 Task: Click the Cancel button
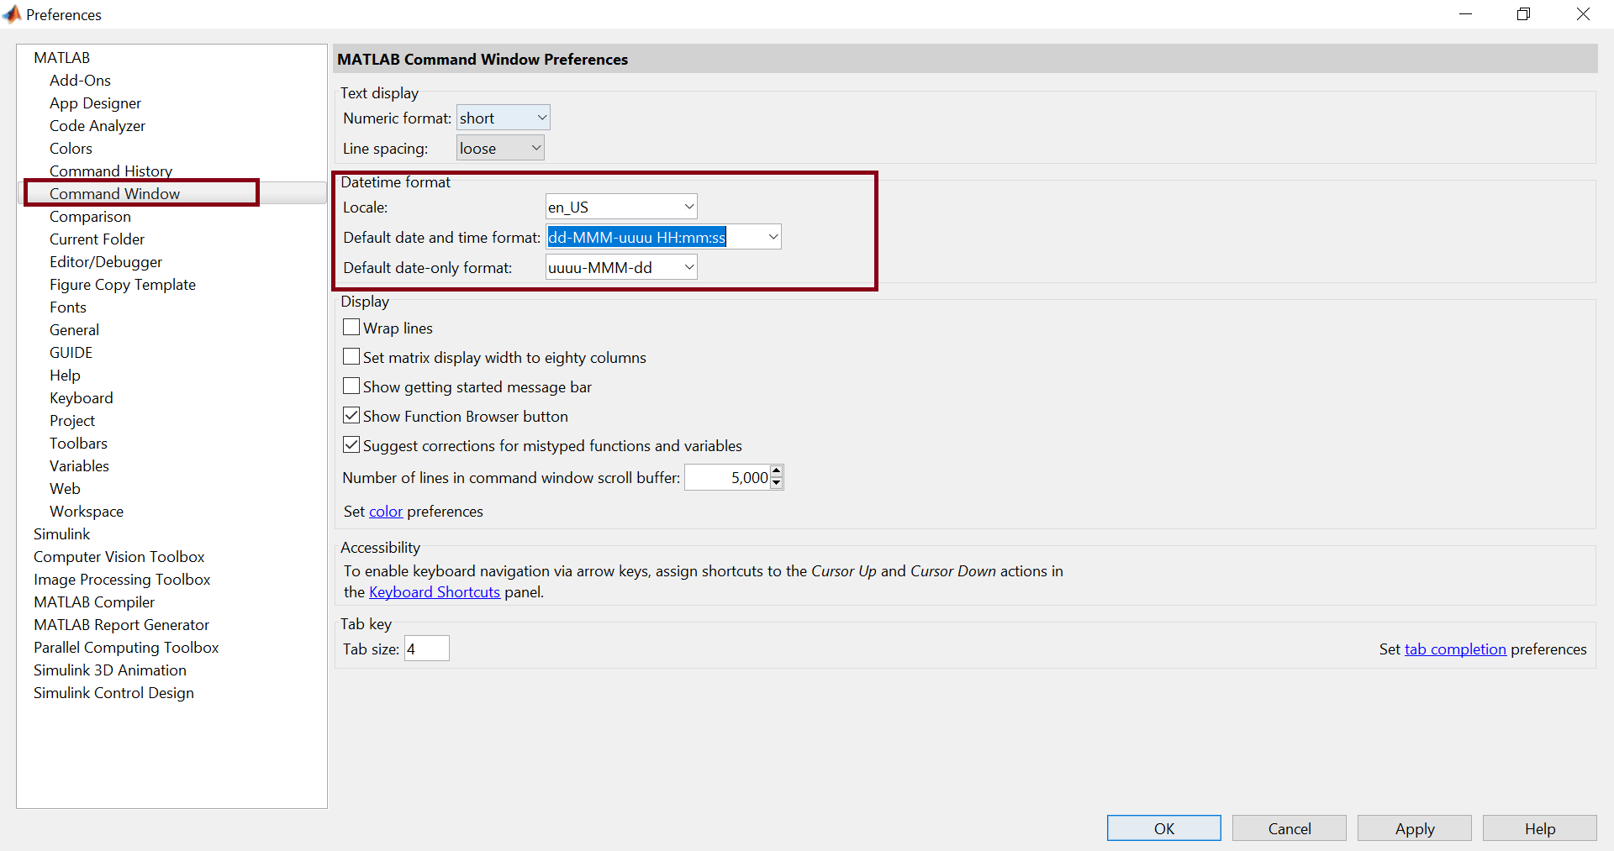point(1289,828)
